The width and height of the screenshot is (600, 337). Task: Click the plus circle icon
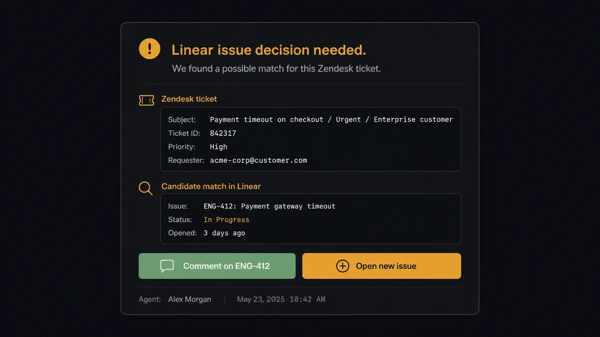click(x=342, y=266)
